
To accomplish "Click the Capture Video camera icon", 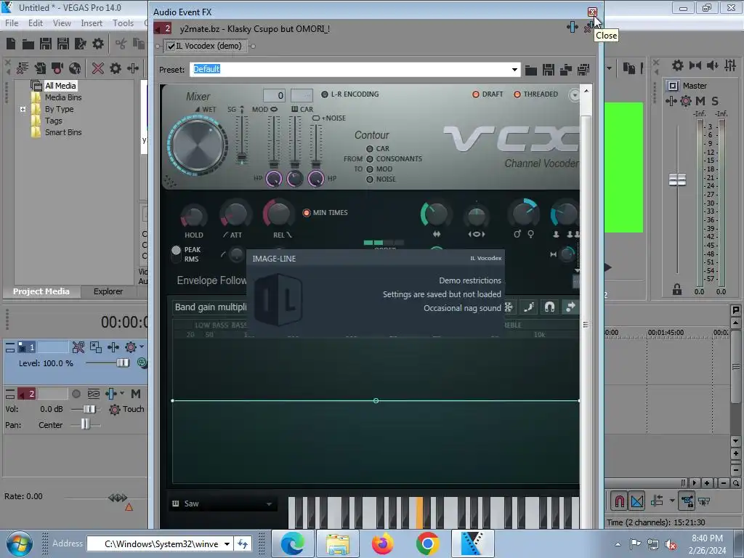I will [57, 68].
